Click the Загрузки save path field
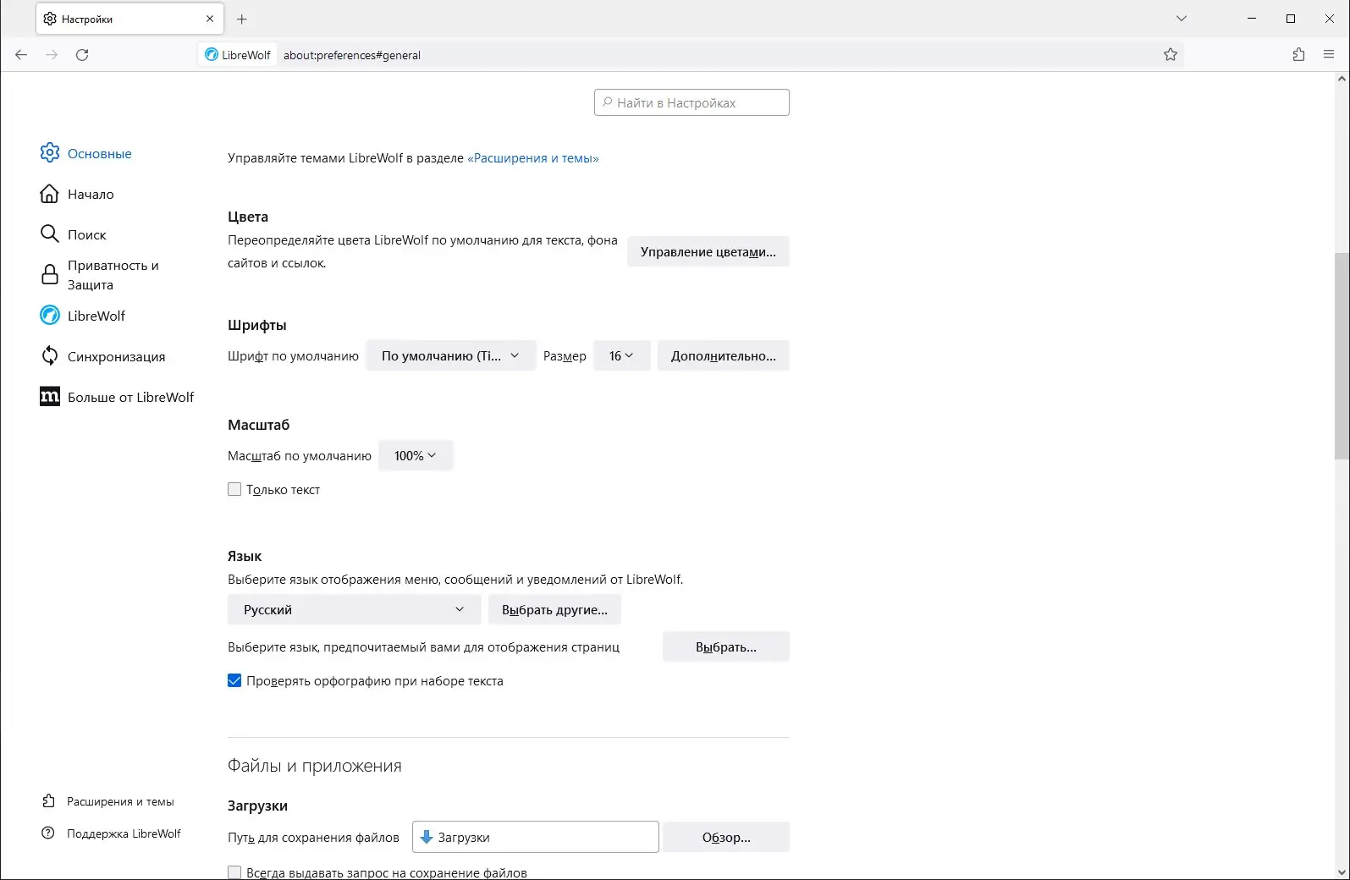This screenshot has width=1350, height=880. [536, 837]
